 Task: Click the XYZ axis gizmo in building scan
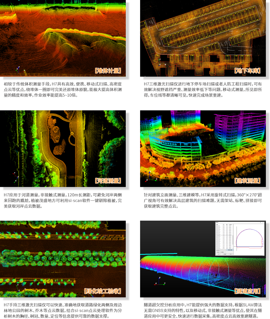click(148, 179)
